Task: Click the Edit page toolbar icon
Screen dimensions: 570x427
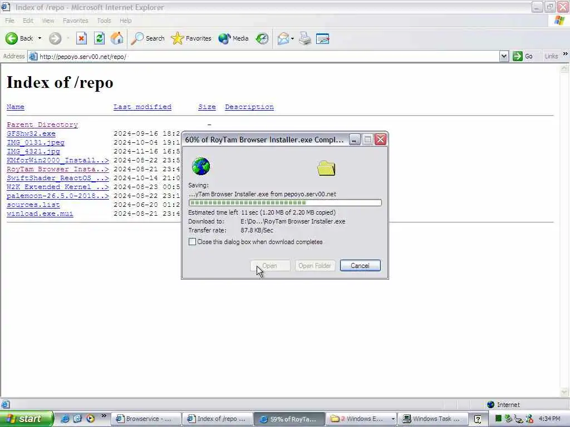Action: [322, 38]
